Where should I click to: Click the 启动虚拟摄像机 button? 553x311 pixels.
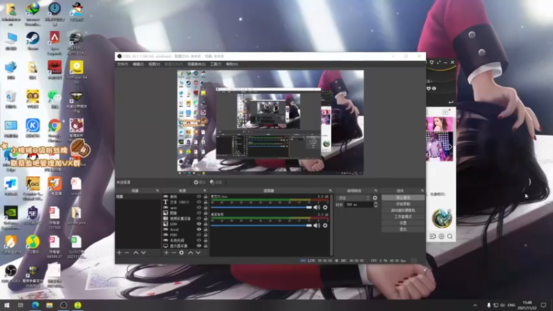click(x=403, y=211)
